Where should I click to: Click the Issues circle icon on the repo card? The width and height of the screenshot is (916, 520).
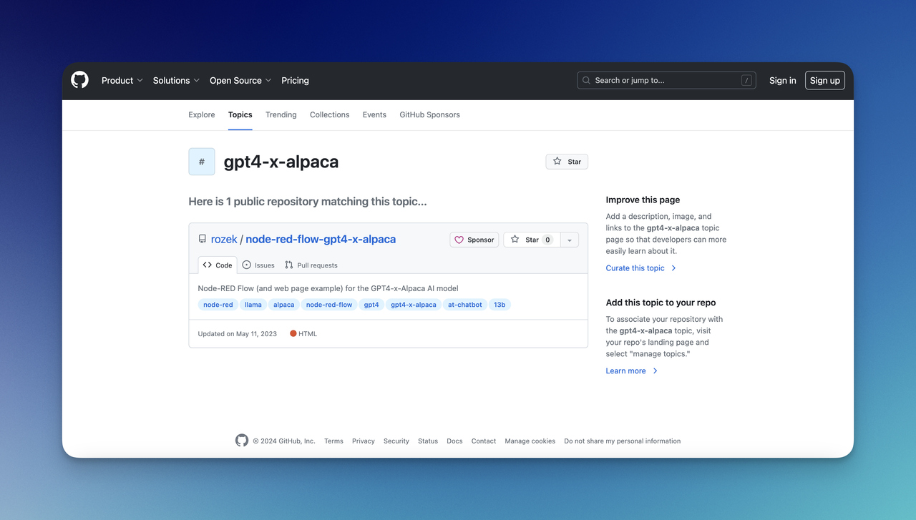coord(246,265)
